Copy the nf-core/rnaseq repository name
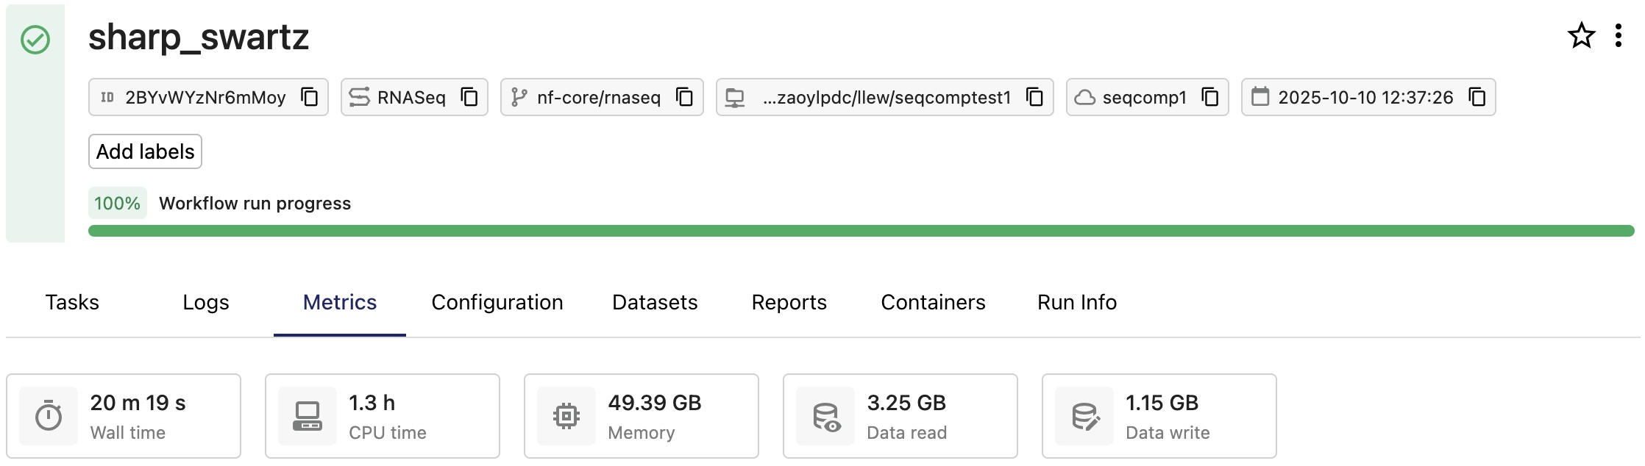The image size is (1645, 466). point(685,97)
